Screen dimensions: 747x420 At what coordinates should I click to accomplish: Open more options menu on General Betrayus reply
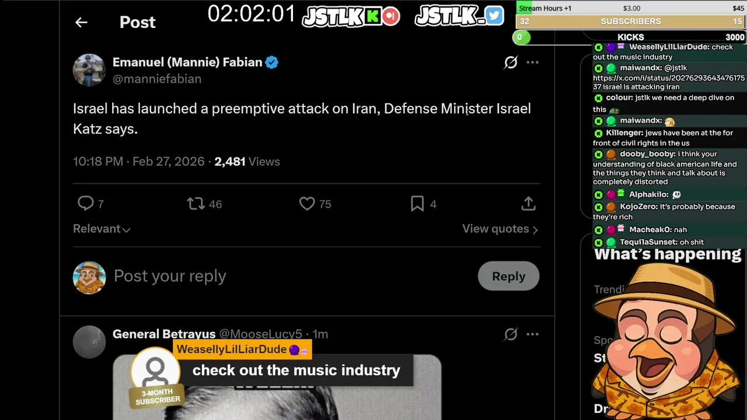click(532, 334)
